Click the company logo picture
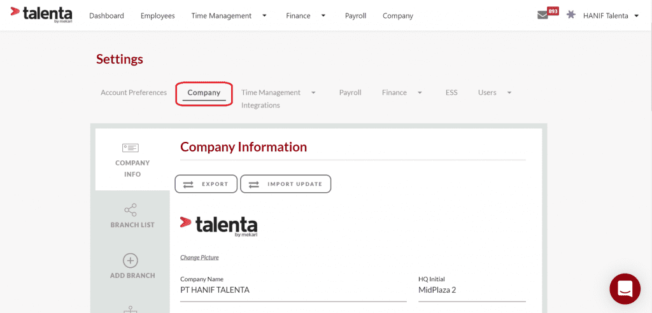This screenshot has width=652, height=313. pyautogui.click(x=219, y=226)
